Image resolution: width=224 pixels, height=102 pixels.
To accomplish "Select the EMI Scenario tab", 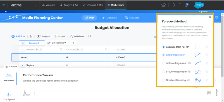I will [x=58, y=43].
